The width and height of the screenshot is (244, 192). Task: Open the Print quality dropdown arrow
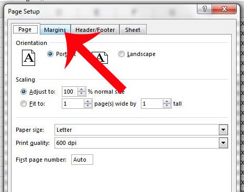pos(223,143)
